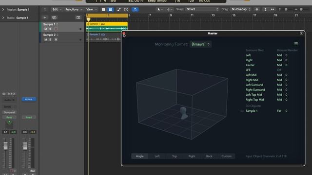Click the Atmos plugin button
This screenshot has height=175, width=312.
(29, 99)
